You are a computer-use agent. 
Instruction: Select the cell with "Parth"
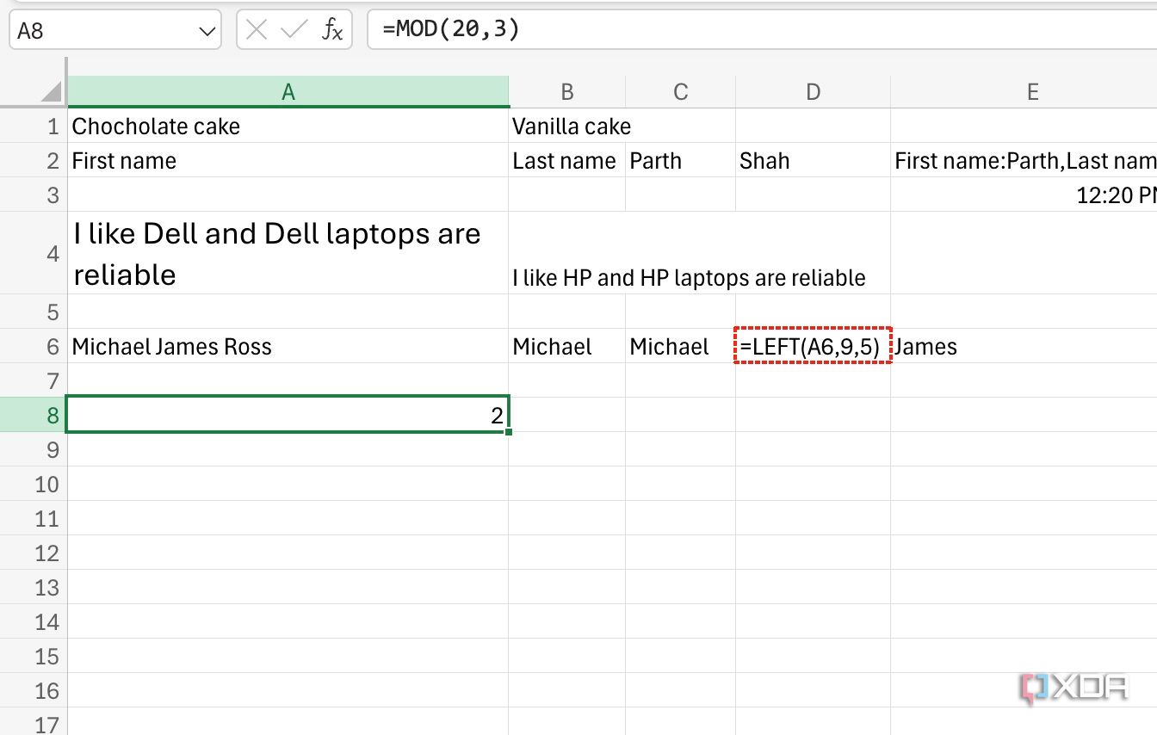(x=681, y=161)
